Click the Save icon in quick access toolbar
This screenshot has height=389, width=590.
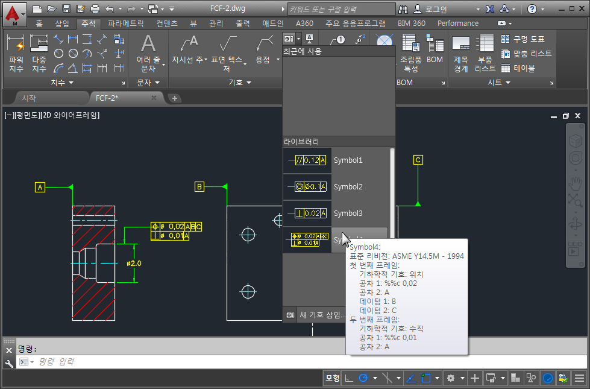click(66, 8)
